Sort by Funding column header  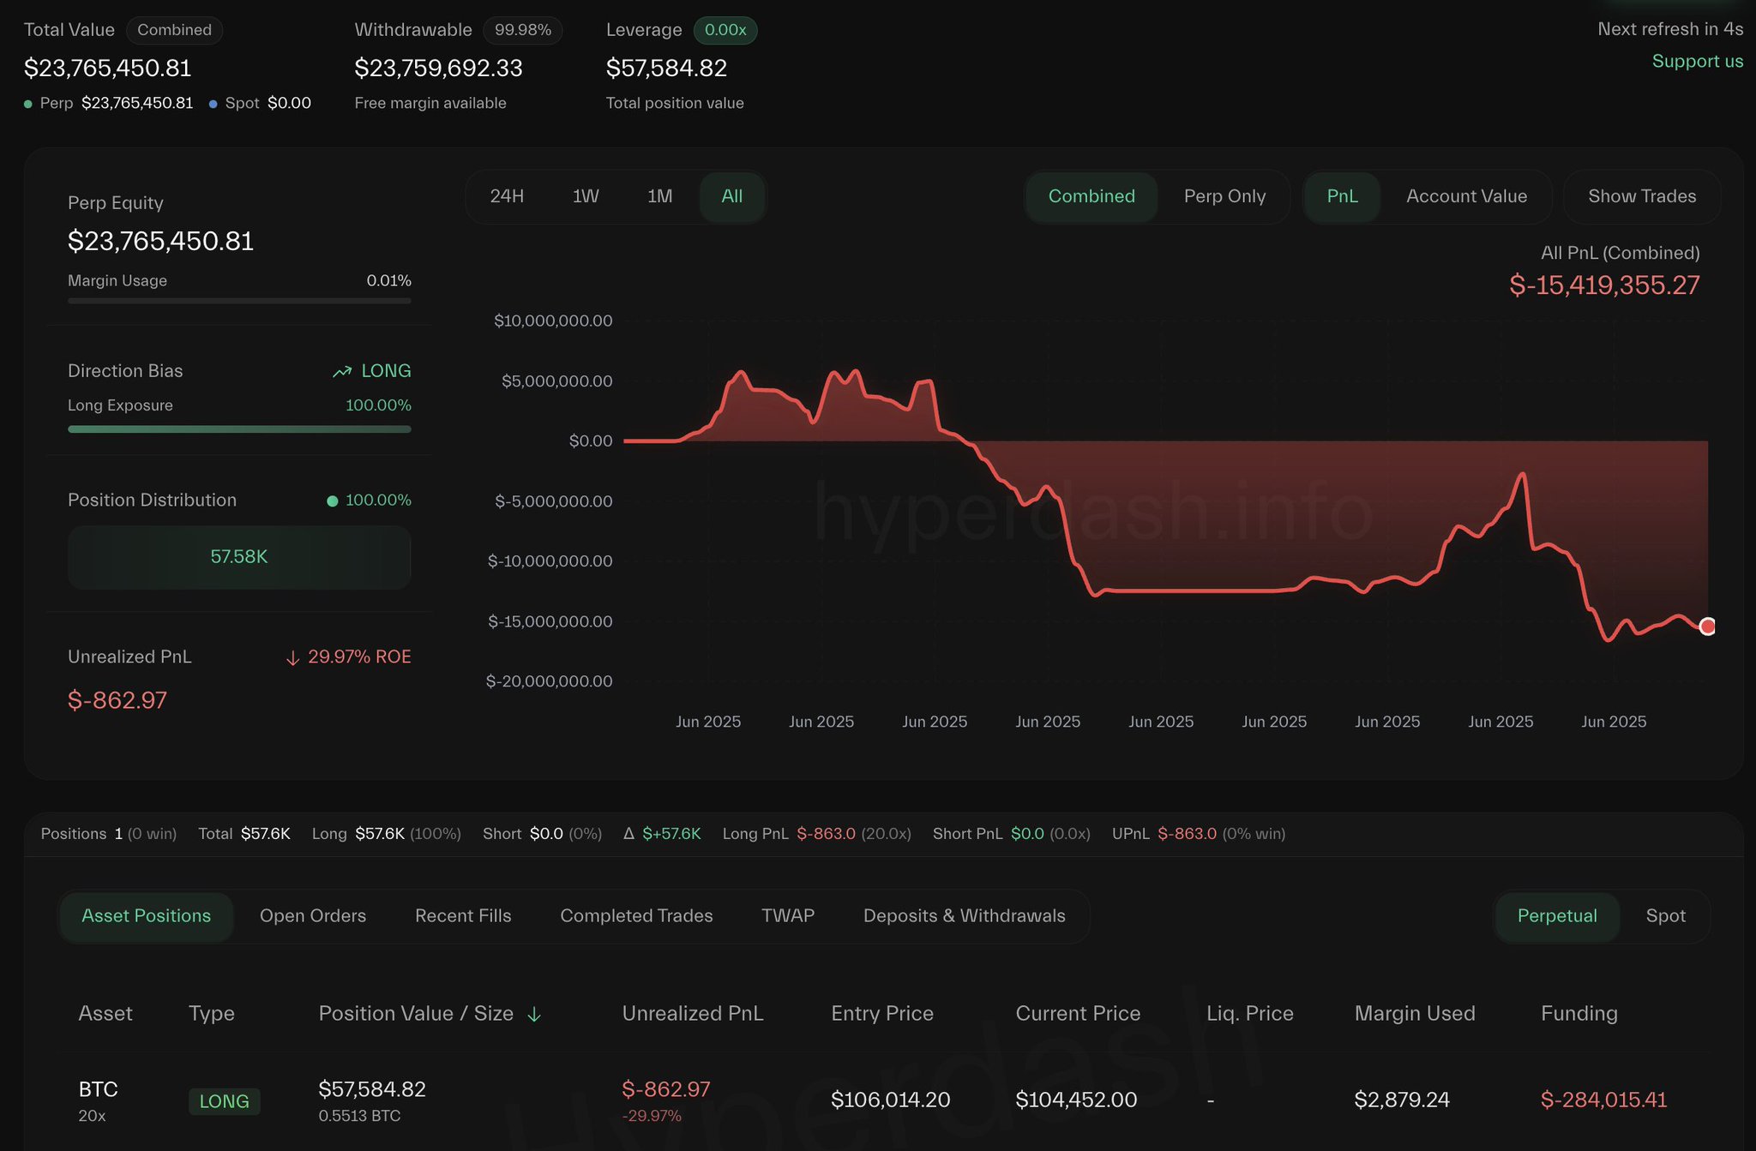[1579, 1014]
